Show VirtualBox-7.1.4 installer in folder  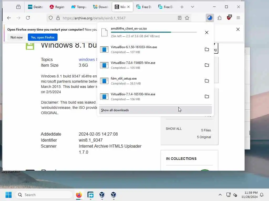pyautogui.click(x=207, y=97)
